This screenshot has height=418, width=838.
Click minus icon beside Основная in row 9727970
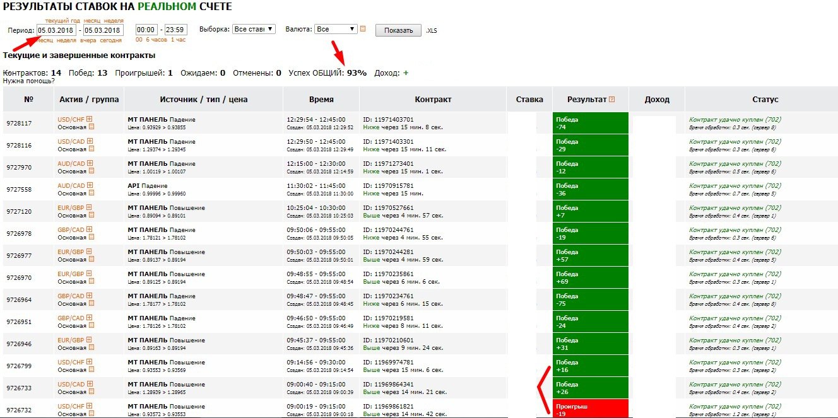coord(91,171)
